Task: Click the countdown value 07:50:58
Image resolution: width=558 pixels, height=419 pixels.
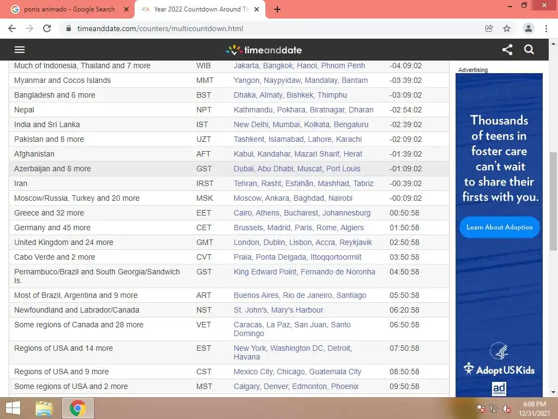Action: 405,348
